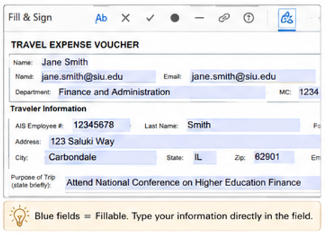
Task: Open the Sign yourself pen tool
Action: coord(287,18)
